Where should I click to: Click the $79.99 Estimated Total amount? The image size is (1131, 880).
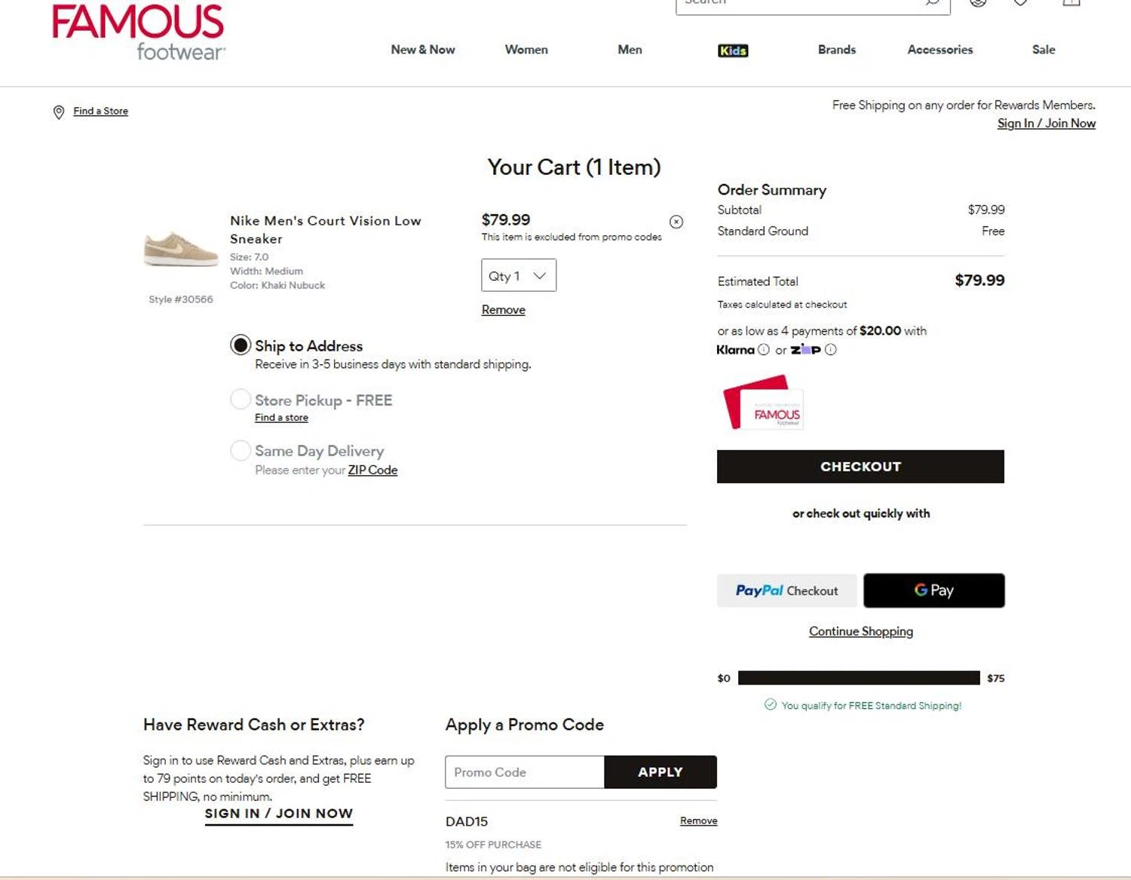tap(979, 281)
